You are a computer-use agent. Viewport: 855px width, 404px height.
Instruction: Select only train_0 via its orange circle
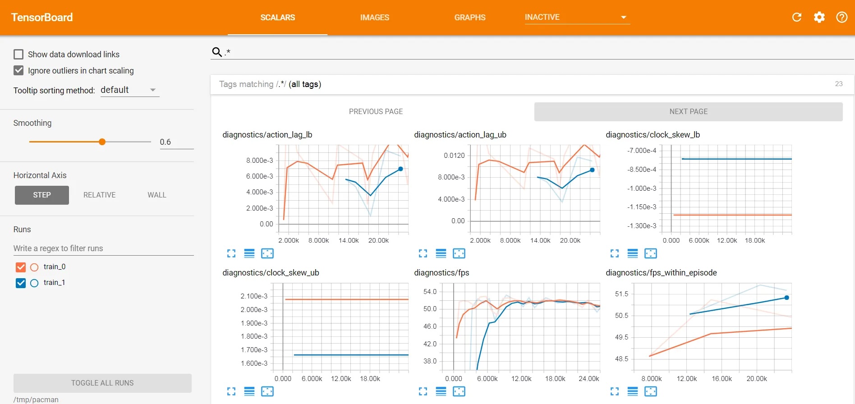click(x=34, y=267)
